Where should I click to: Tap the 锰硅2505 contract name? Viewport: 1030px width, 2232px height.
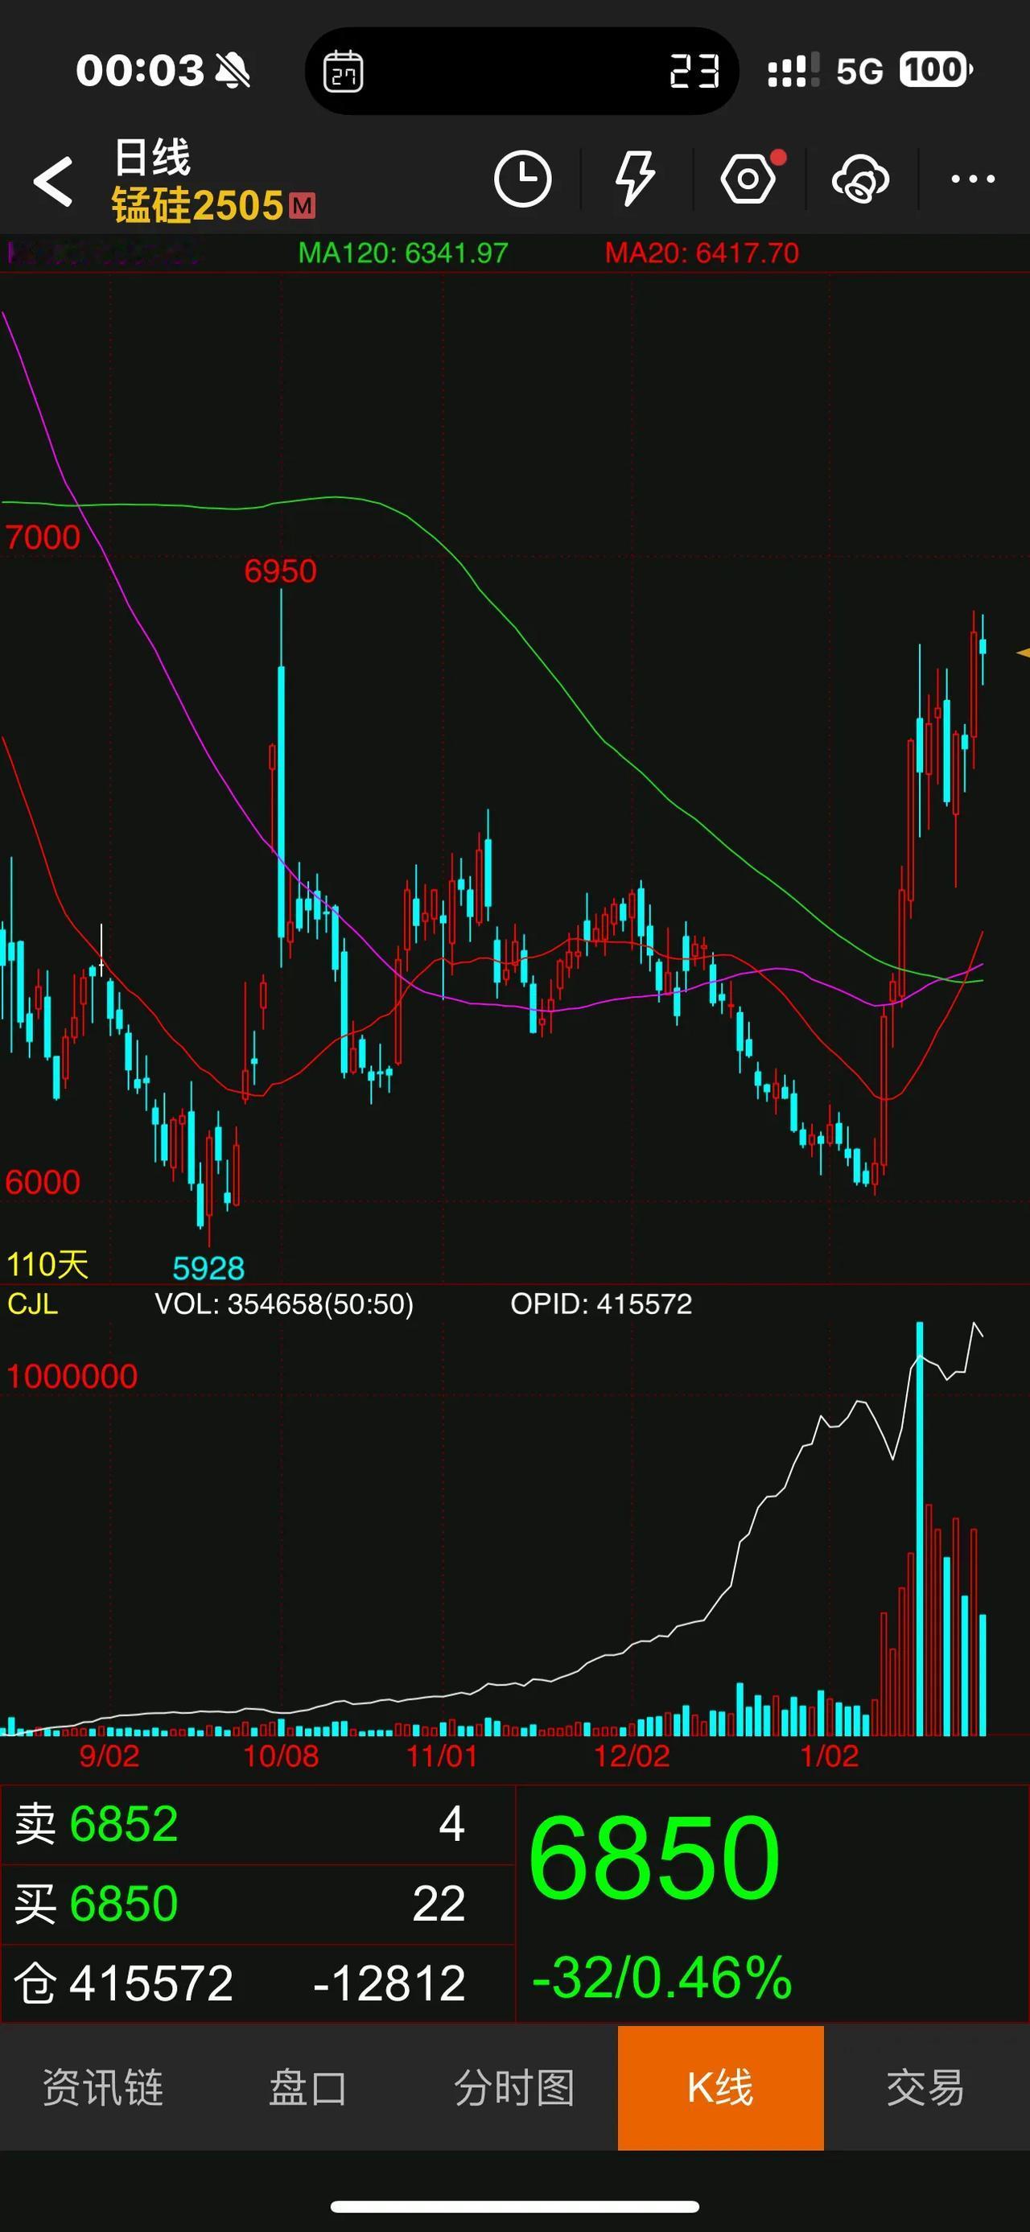(197, 206)
